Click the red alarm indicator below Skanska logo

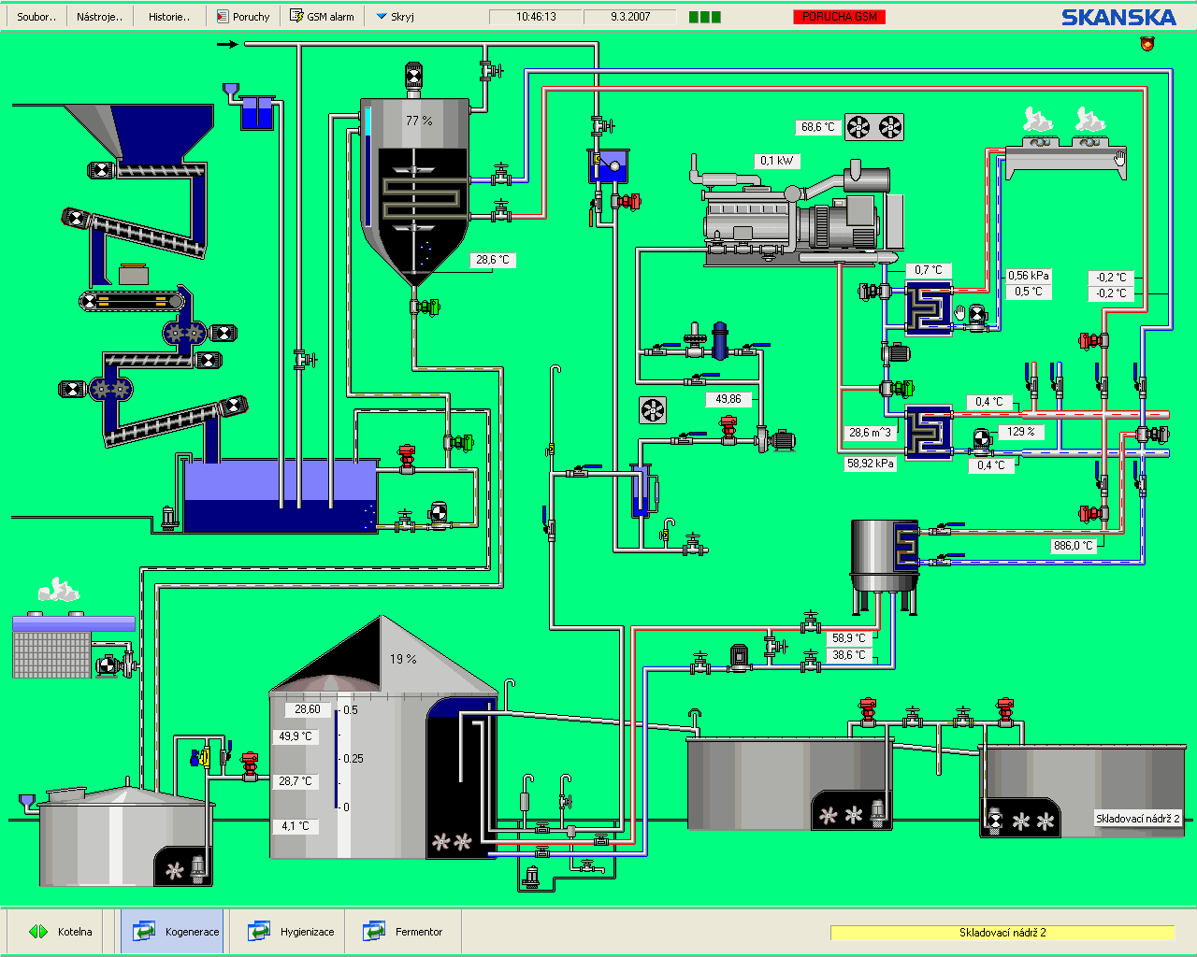coord(1147,43)
